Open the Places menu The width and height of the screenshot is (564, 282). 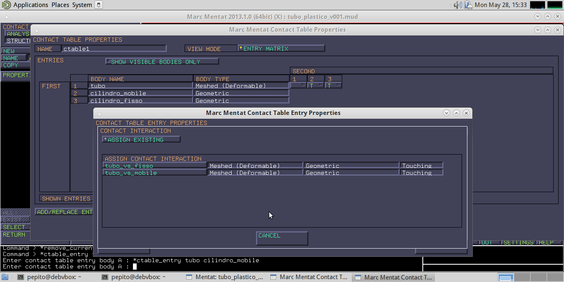click(x=60, y=5)
